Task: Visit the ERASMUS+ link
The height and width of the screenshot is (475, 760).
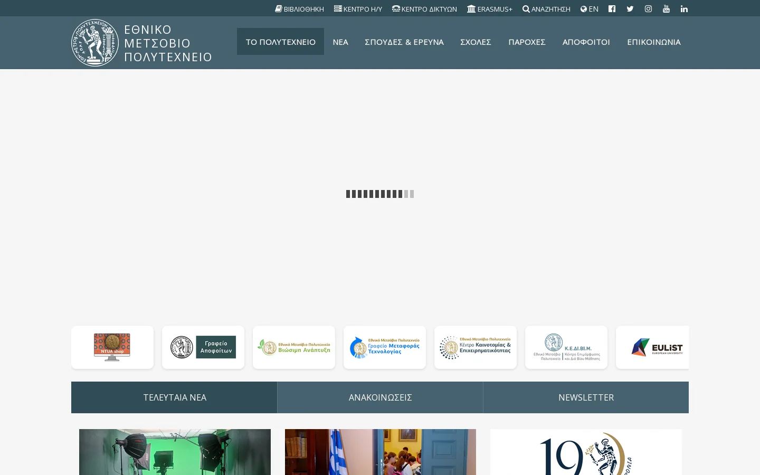Action: [x=490, y=9]
